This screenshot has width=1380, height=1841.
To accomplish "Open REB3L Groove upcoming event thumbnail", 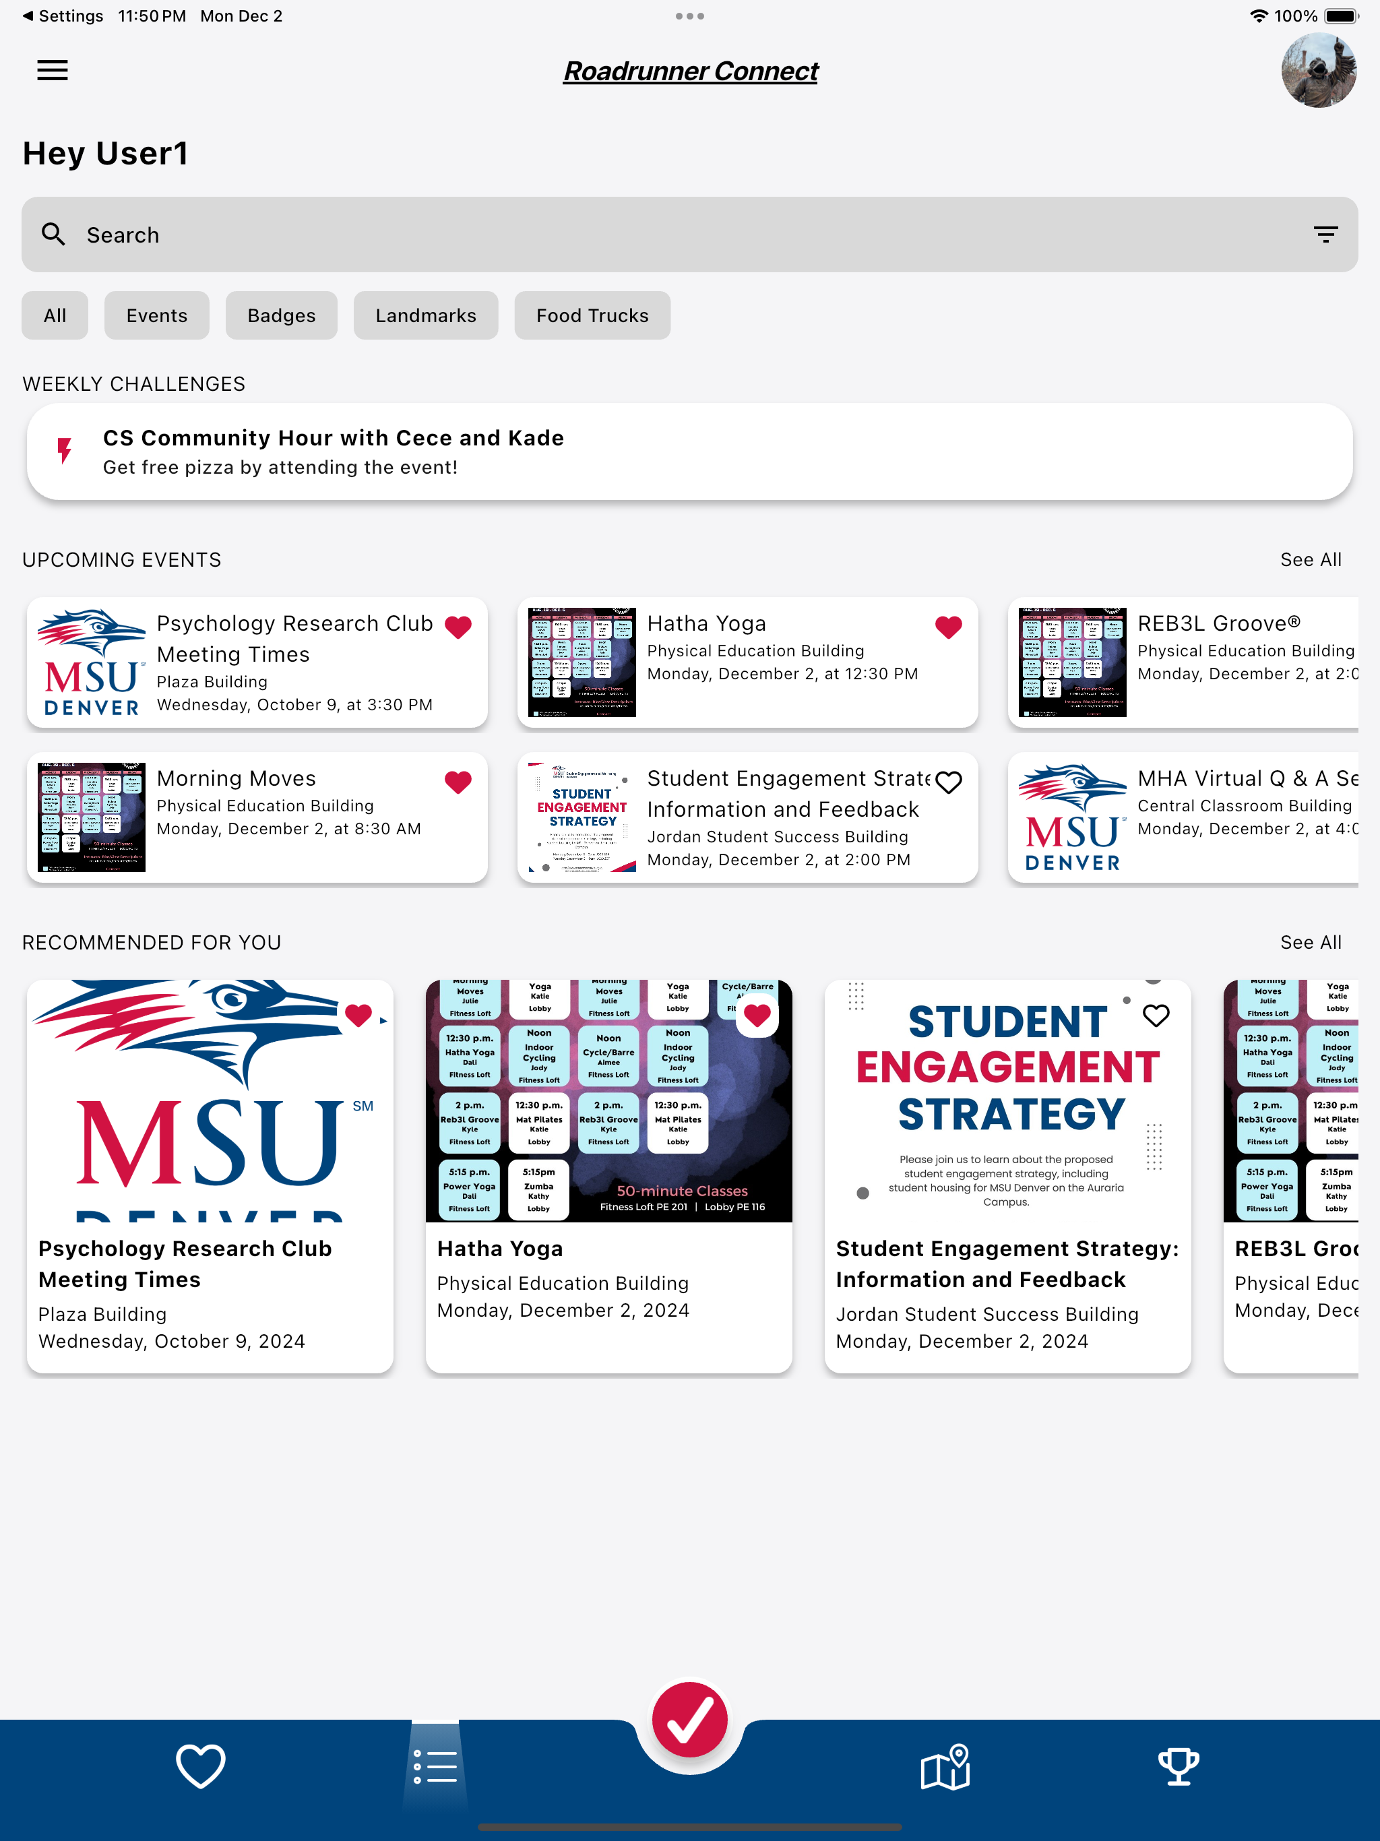I will click(x=1072, y=662).
